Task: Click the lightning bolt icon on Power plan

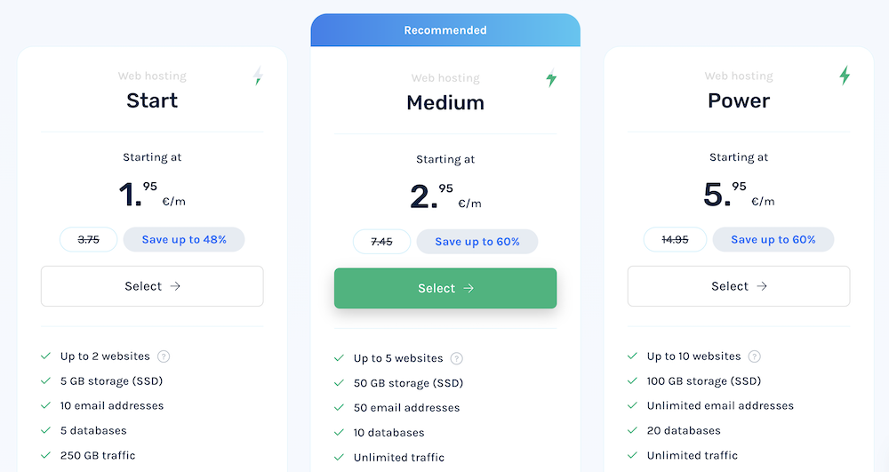Action: [845, 76]
